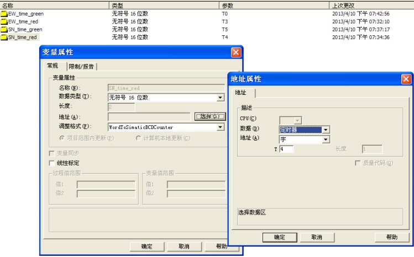The width and height of the screenshot is (414, 257).
Task: Click the SN_time_red tag icon
Action: [x=4, y=38]
